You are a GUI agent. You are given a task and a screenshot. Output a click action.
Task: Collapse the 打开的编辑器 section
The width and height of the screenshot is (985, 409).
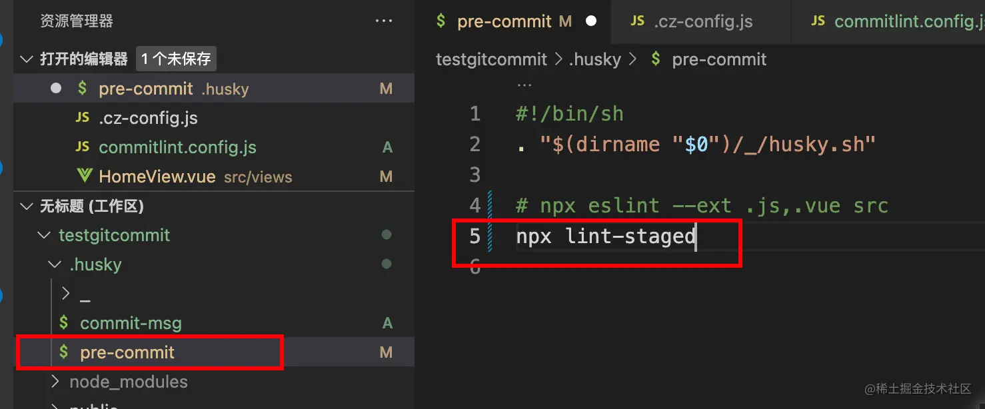27,59
